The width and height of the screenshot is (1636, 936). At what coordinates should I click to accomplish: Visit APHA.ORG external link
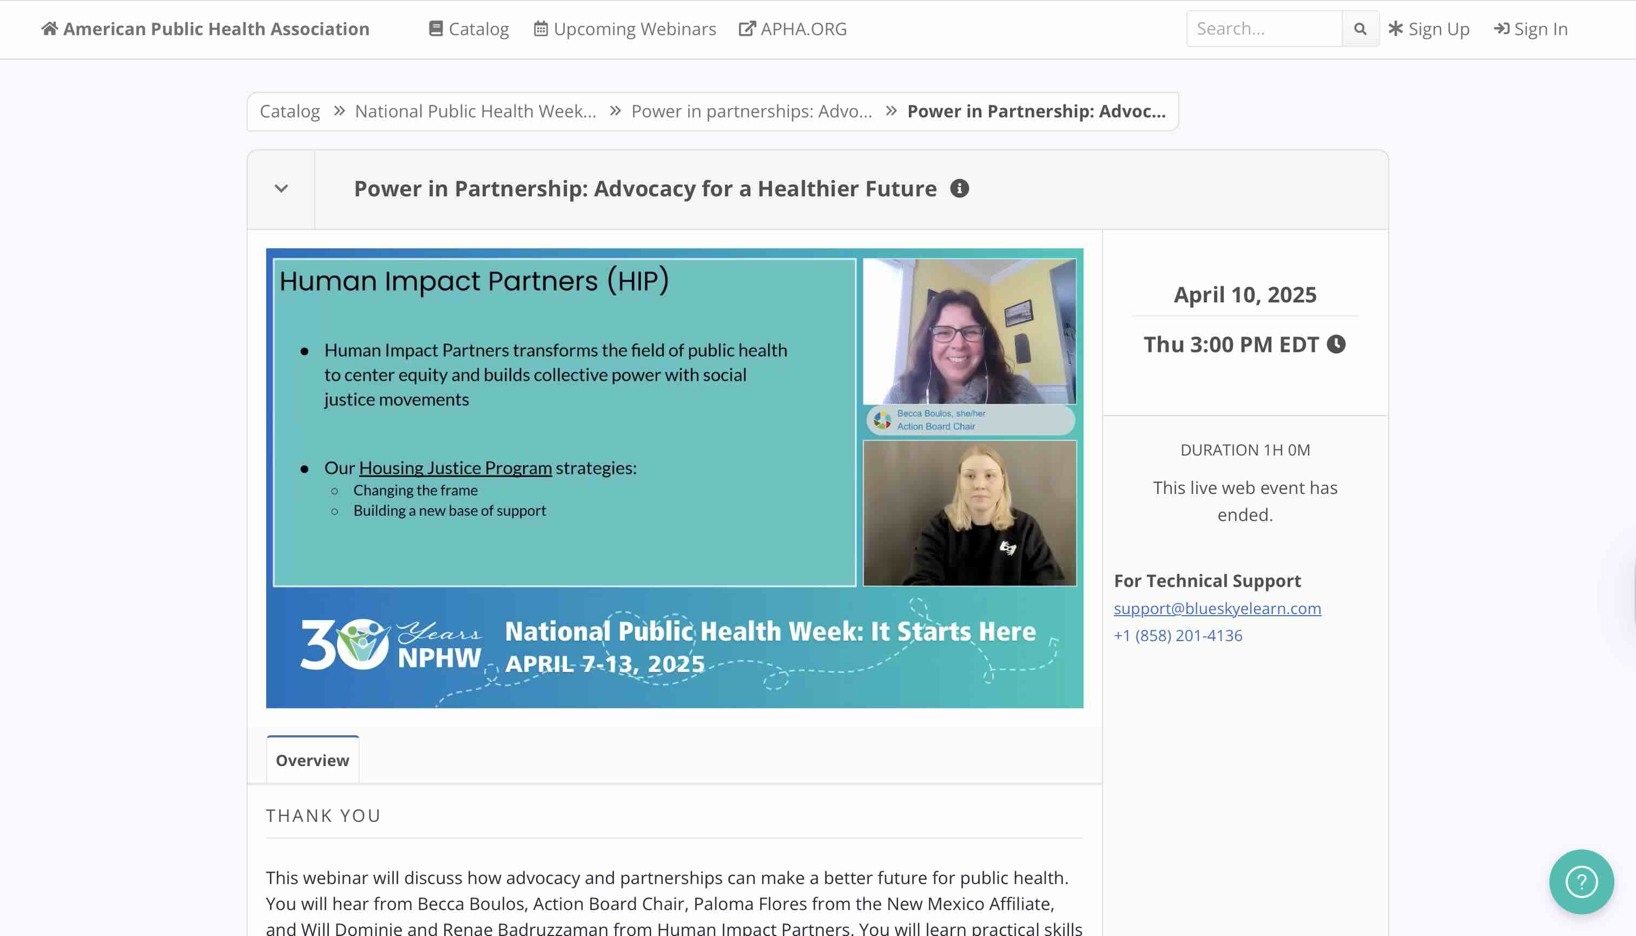coord(792,29)
